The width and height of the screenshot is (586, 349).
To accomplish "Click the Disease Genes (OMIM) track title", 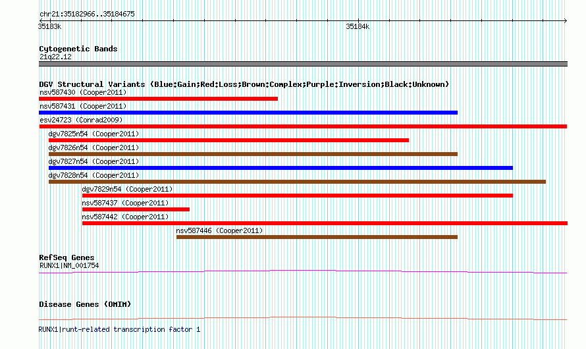I will 85,304.
